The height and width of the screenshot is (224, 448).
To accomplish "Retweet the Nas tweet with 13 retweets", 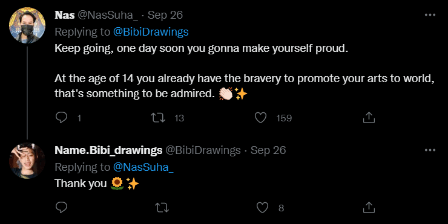I will (x=158, y=118).
